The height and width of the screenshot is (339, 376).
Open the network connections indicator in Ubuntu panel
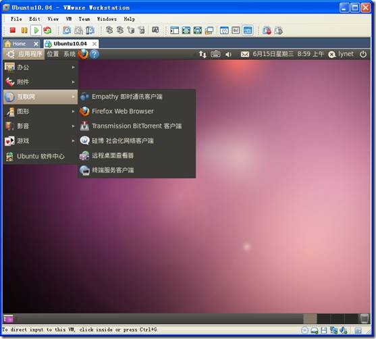pos(203,54)
